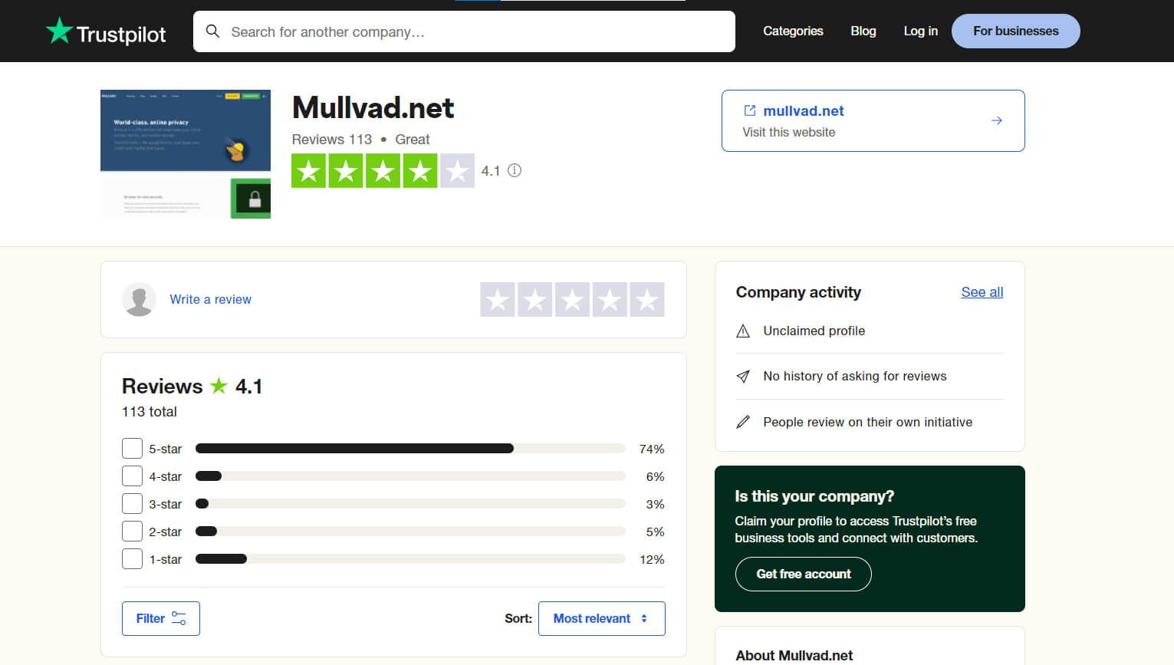Click People review on their own initiative
Screen dimensions: 1174x665
868,422
